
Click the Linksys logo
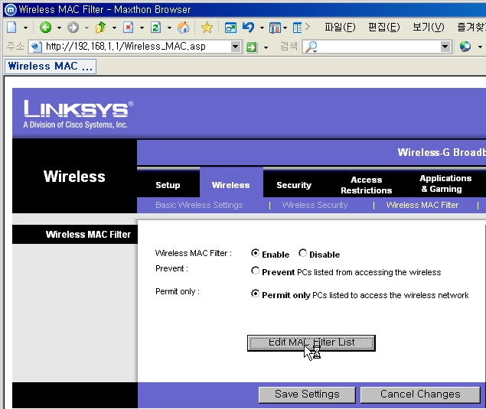tap(78, 114)
